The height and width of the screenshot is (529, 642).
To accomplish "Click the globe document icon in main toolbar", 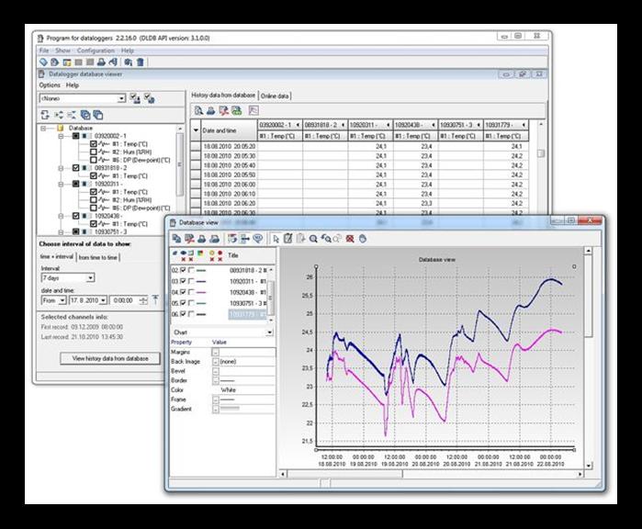I will 55,62.
